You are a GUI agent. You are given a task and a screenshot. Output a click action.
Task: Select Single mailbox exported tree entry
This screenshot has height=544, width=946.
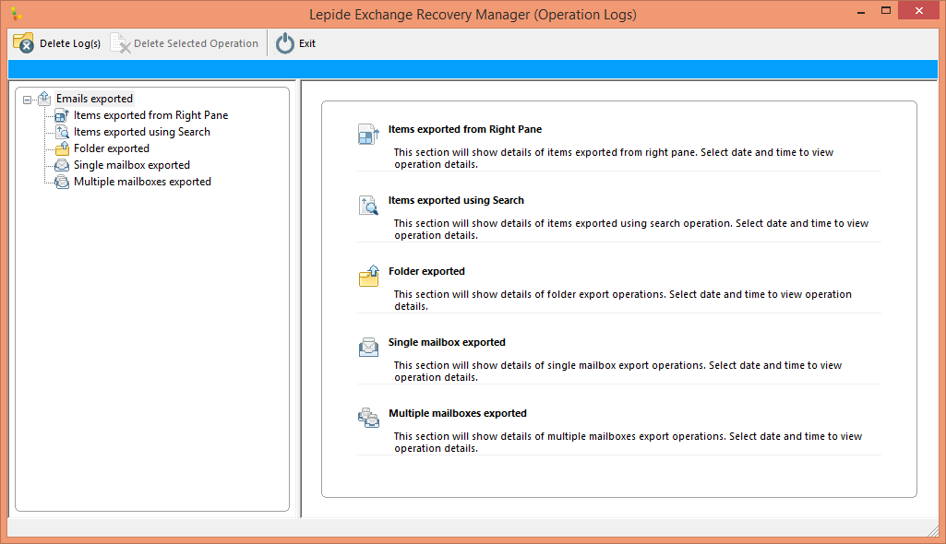(x=131, y=165)
